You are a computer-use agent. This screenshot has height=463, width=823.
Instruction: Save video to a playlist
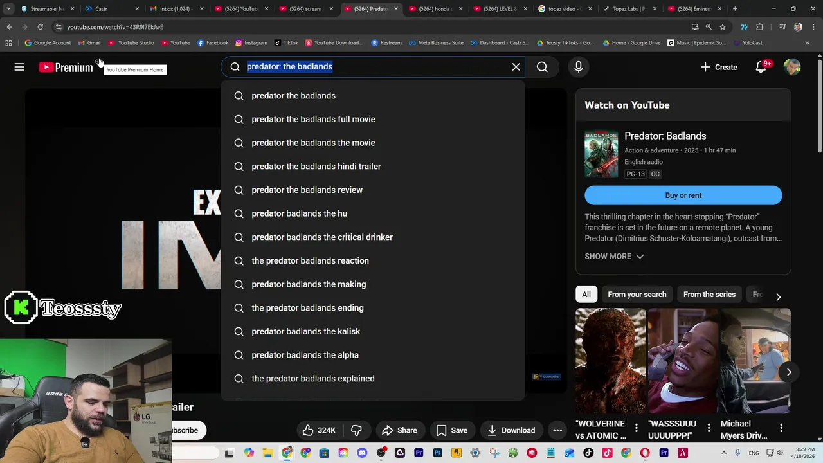click(451, 430)
